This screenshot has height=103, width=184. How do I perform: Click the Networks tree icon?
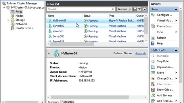point(12,24)
